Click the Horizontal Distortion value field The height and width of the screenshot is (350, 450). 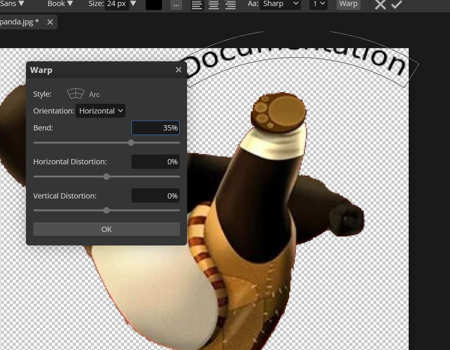[x=156, y=162]
